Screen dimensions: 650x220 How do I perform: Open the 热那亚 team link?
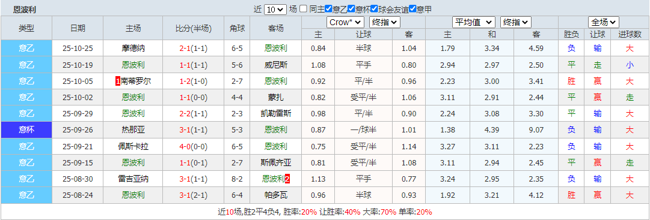(133, 130)
